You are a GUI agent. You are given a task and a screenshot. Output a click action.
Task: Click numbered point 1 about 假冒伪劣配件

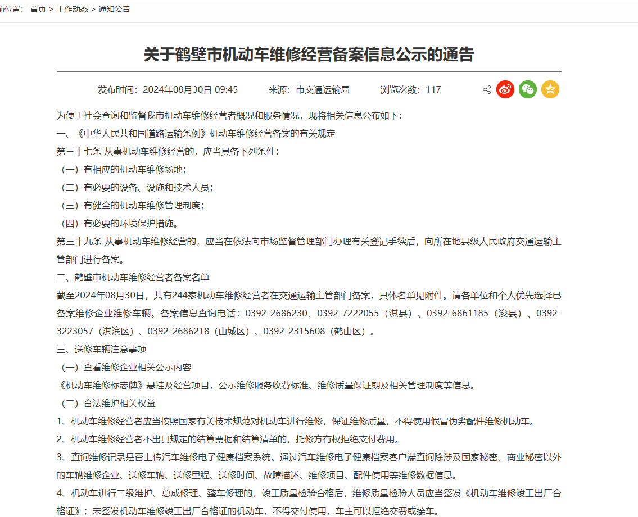297,421
